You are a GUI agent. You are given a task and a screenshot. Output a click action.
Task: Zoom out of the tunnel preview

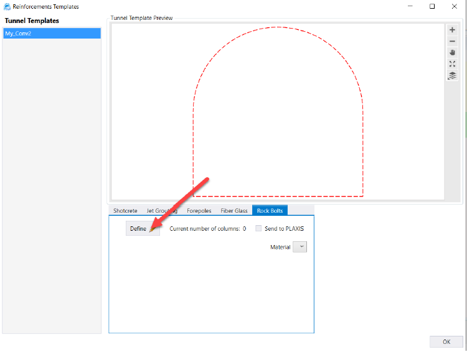453,41
